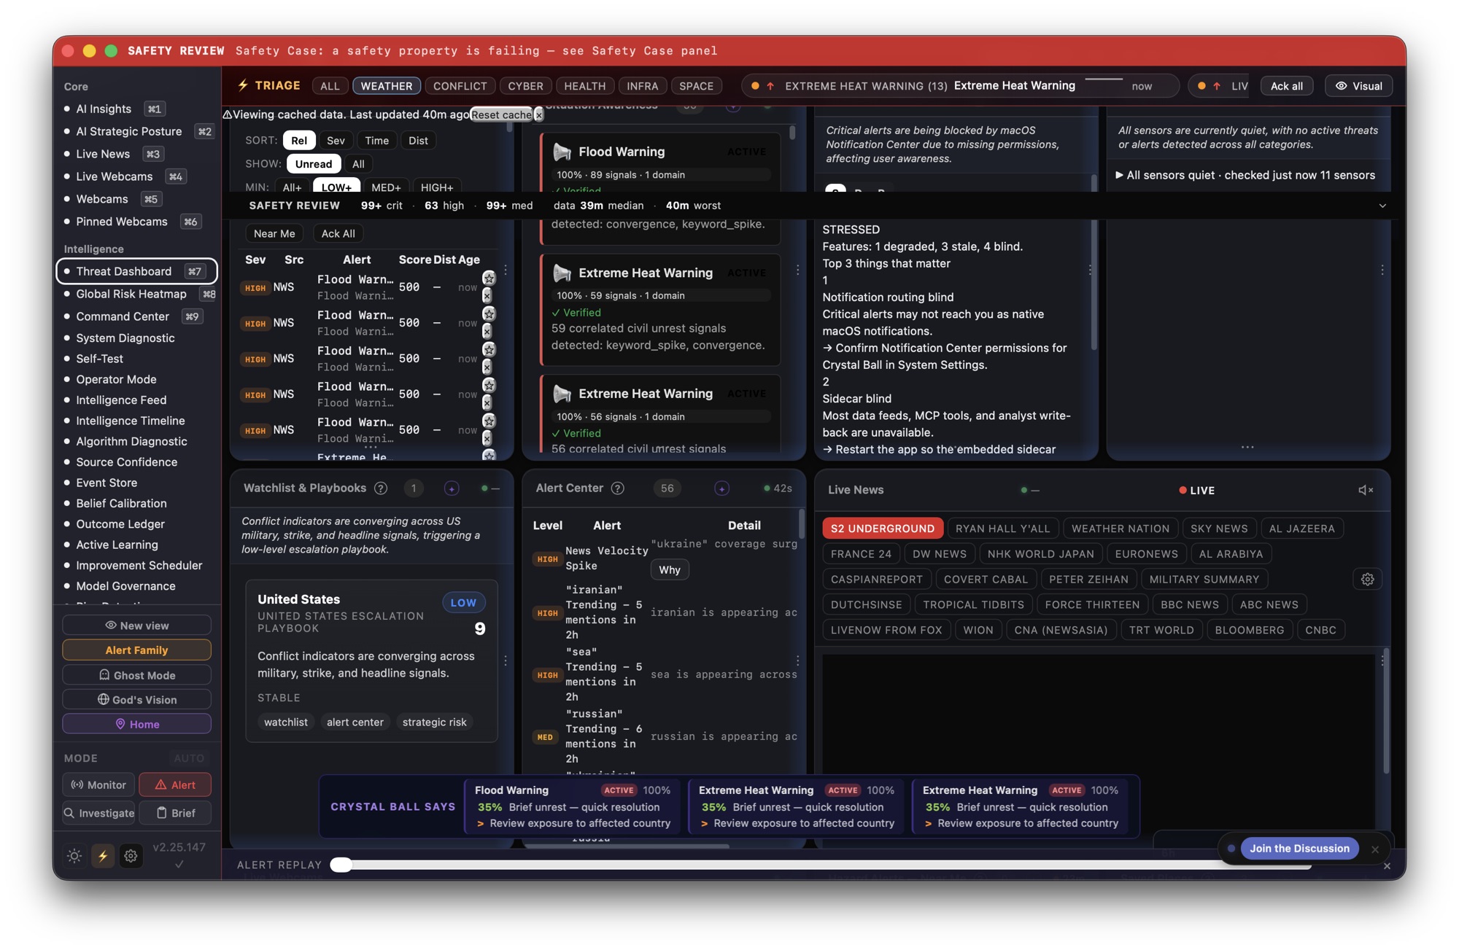Select the CYBER triage filter tab
1459x950 pixels.
coord(525,86)
